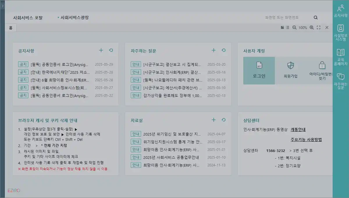This screenshot has height=198, width=349.
Task: Open 시설정보 시스템 sidebar icon
Action: click(341, 33)
